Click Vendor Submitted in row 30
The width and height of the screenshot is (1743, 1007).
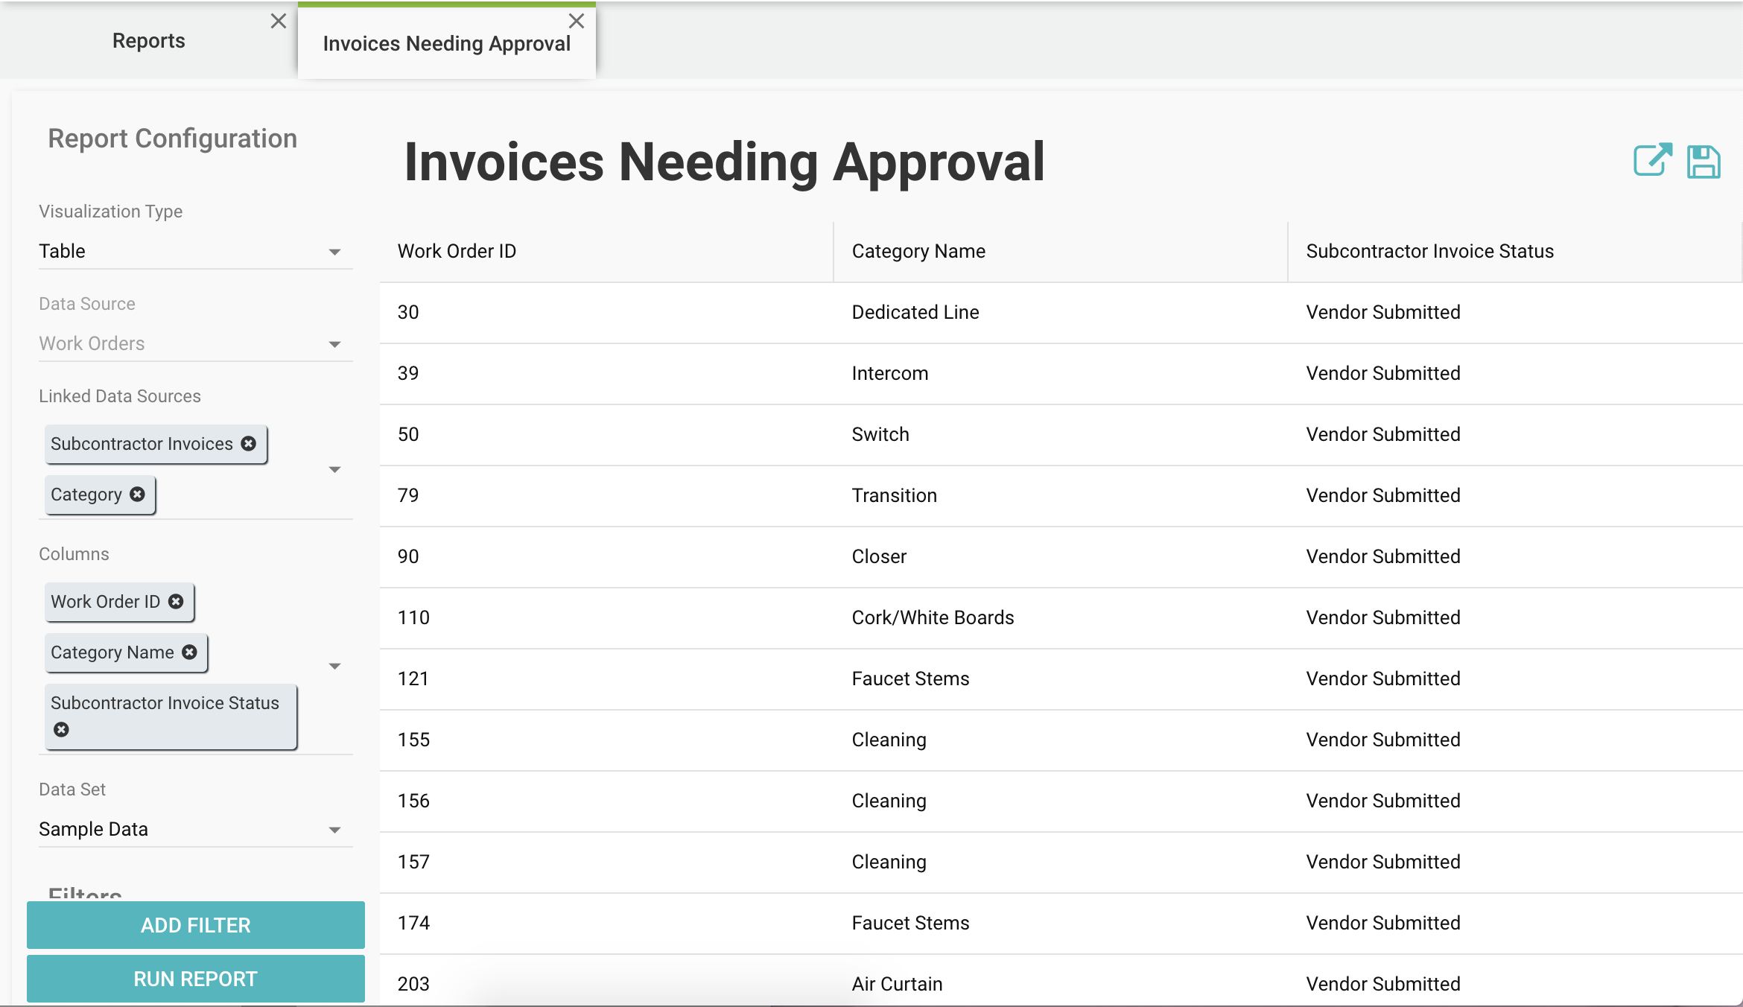tap(1383, 312)
